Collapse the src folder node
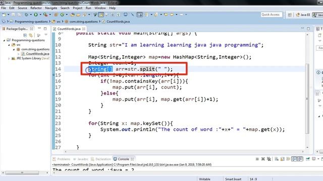Screen dimensions: 323x181 [x=9, y=45]
